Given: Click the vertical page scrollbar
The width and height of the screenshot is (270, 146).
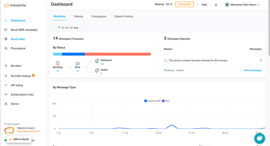Looking at the screenshot, I should click(x=269, y=28).
